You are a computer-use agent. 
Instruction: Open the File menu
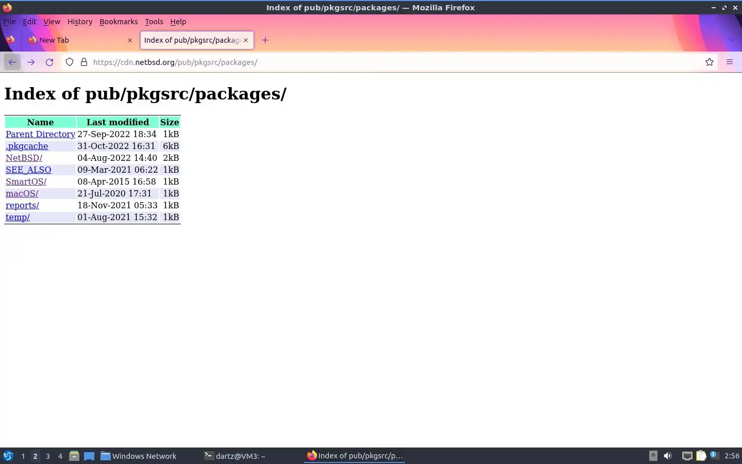pyautogui.click(x=10, y=22)
